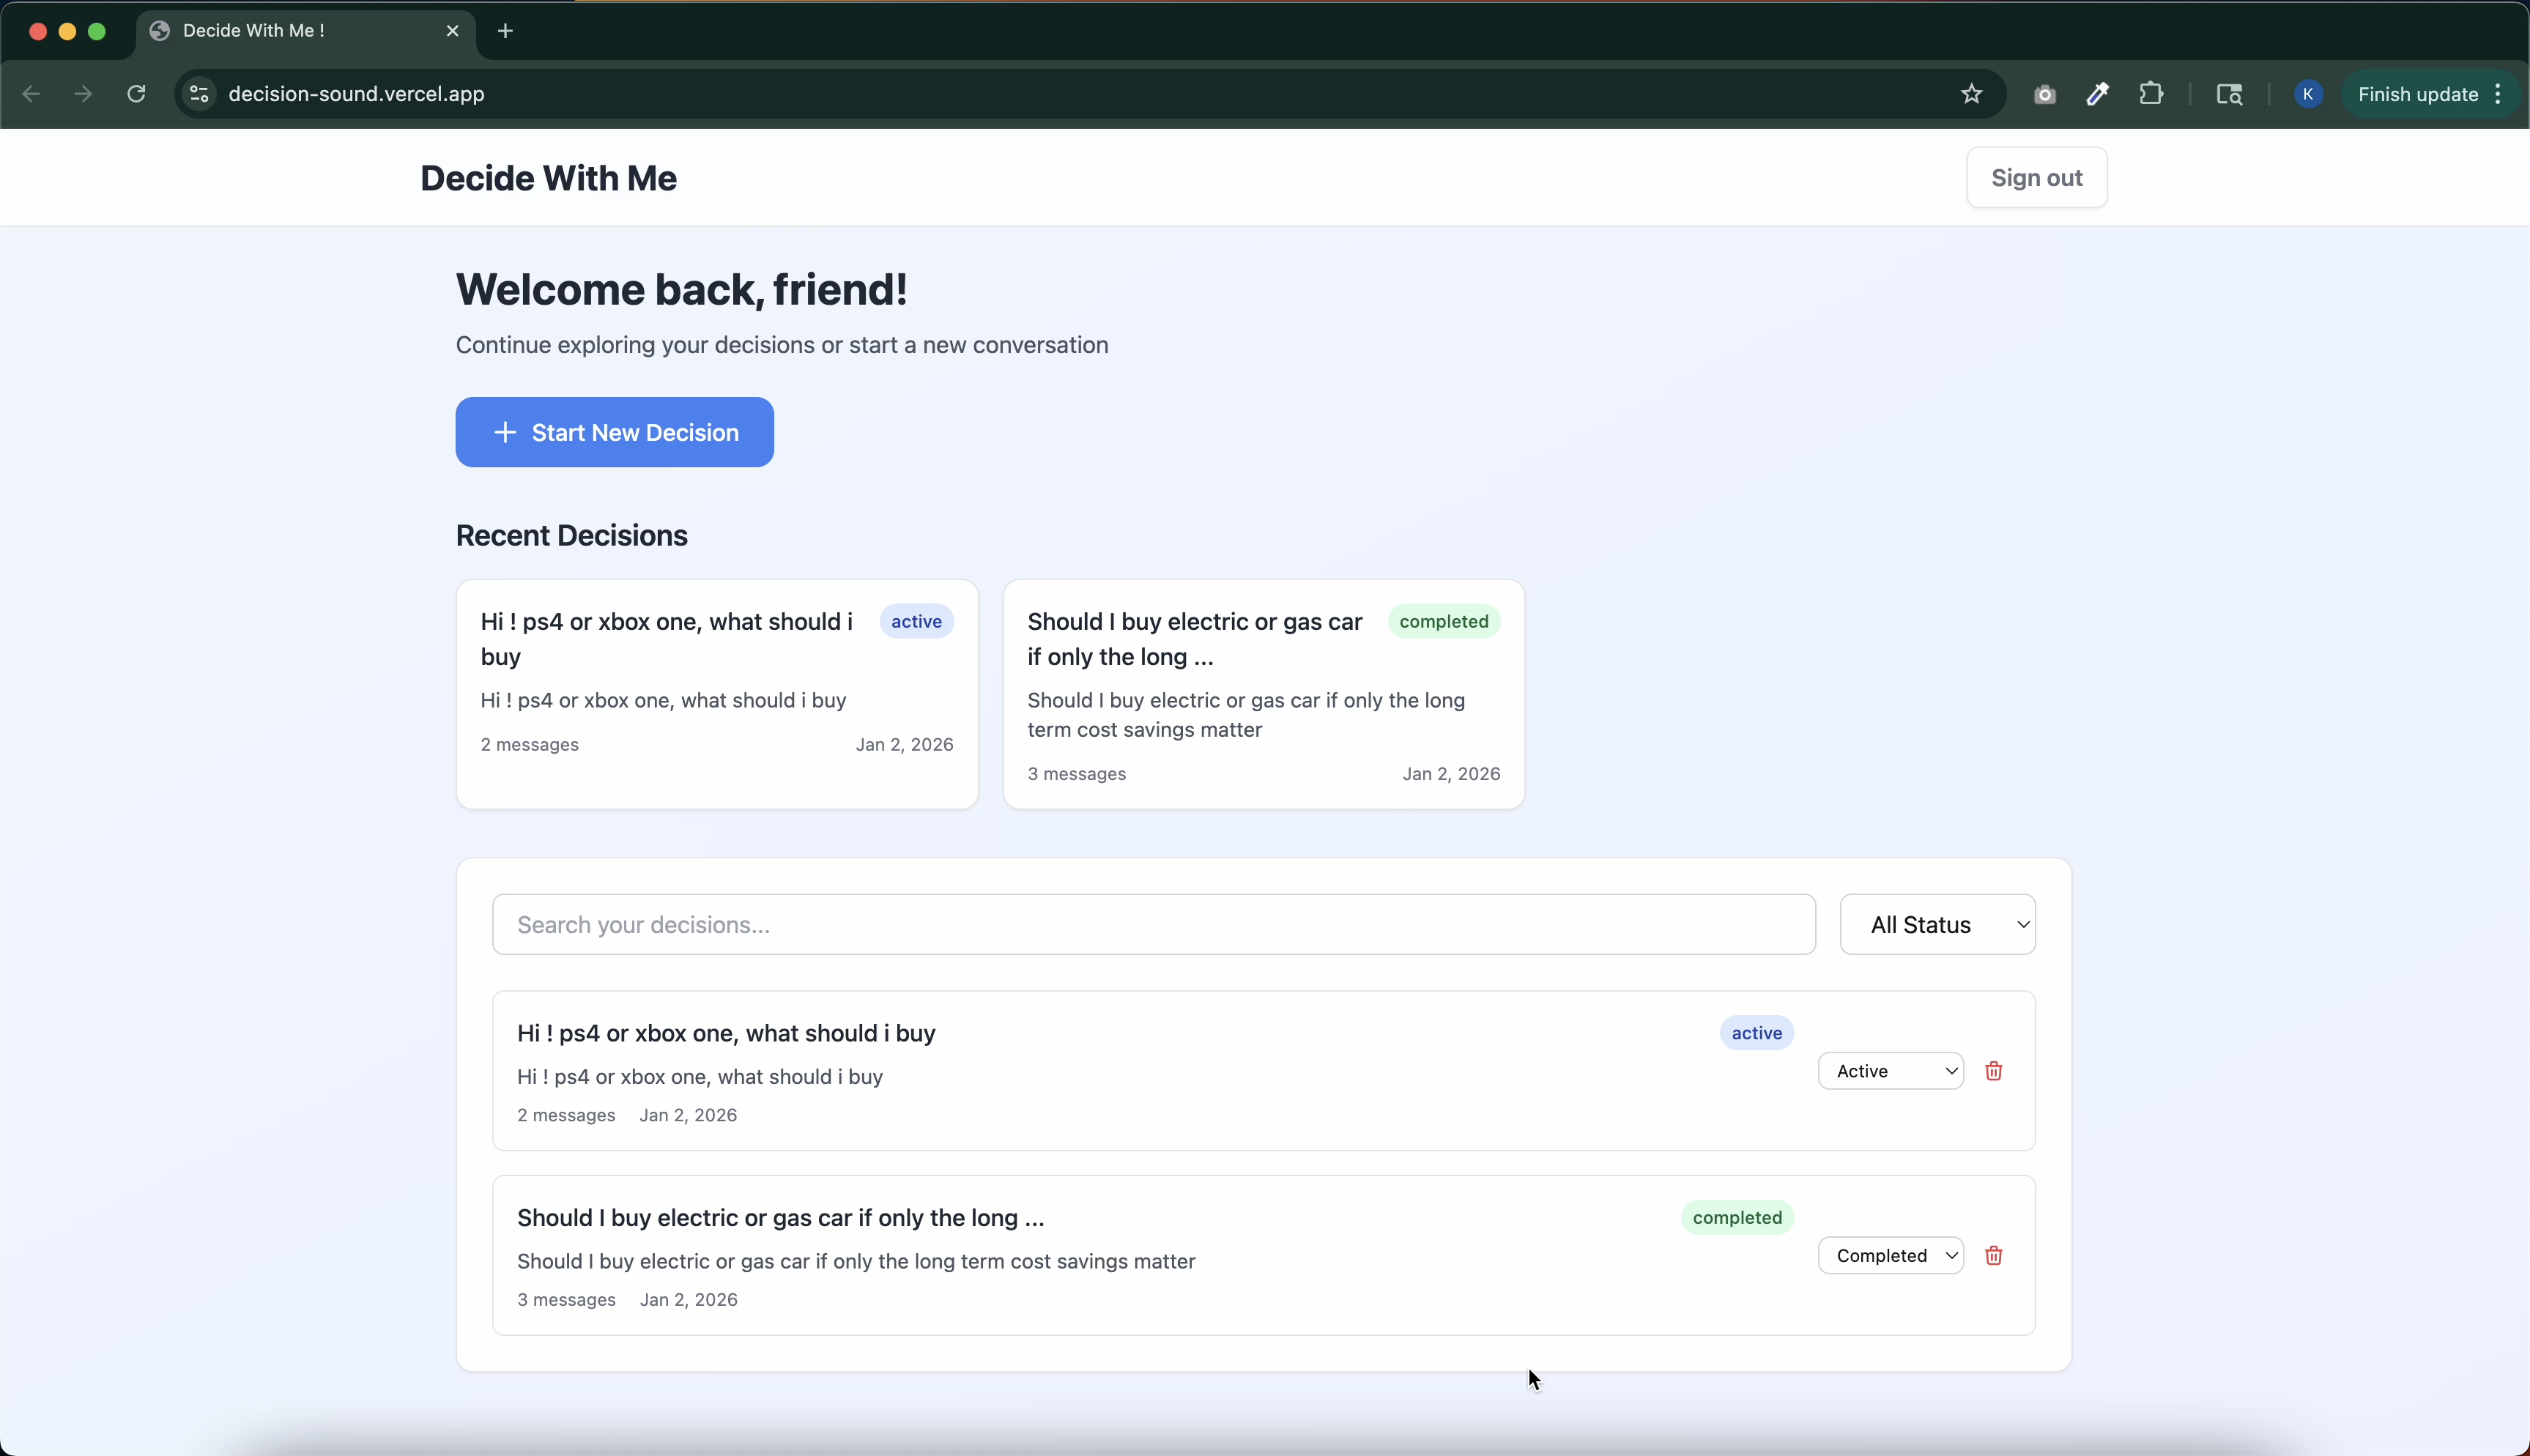The height and width of the screenshot is (1456, 2530).
Task: Bookmark this page via the star icon
Action: [1971, 93]
